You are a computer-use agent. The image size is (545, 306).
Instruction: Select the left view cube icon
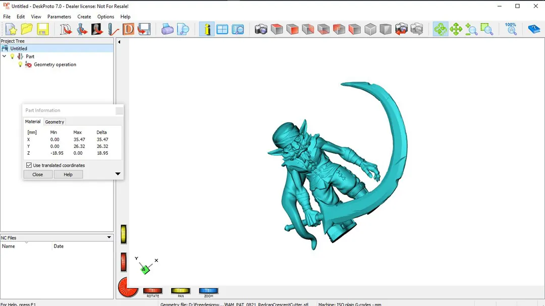pos(355,29)
